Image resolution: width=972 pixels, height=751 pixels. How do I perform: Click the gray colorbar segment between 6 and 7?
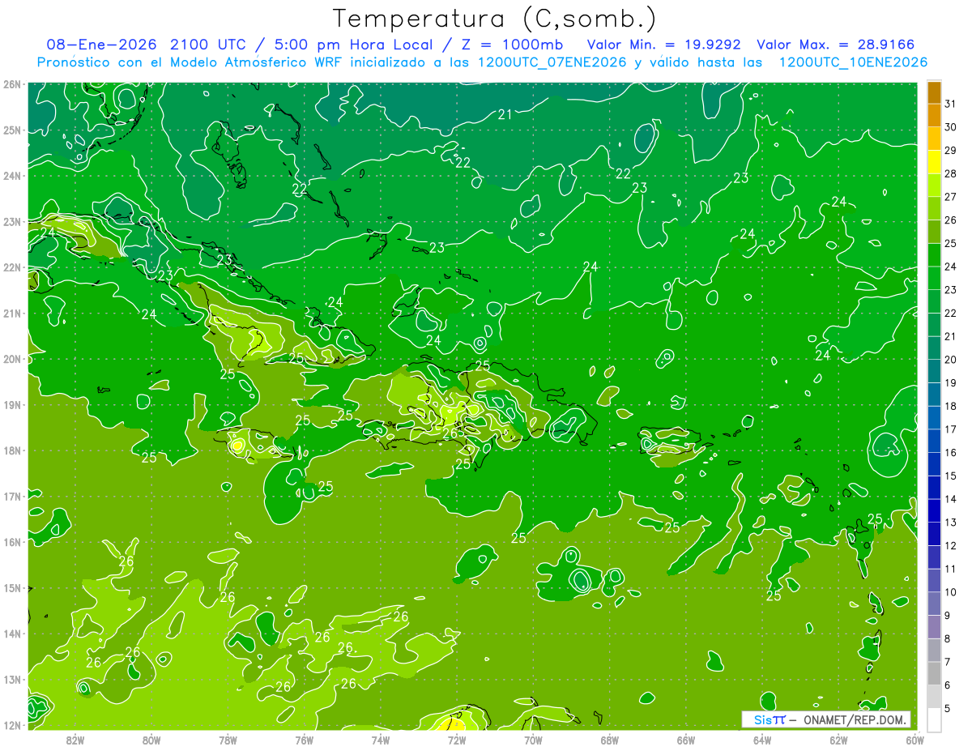coord(934,673)
